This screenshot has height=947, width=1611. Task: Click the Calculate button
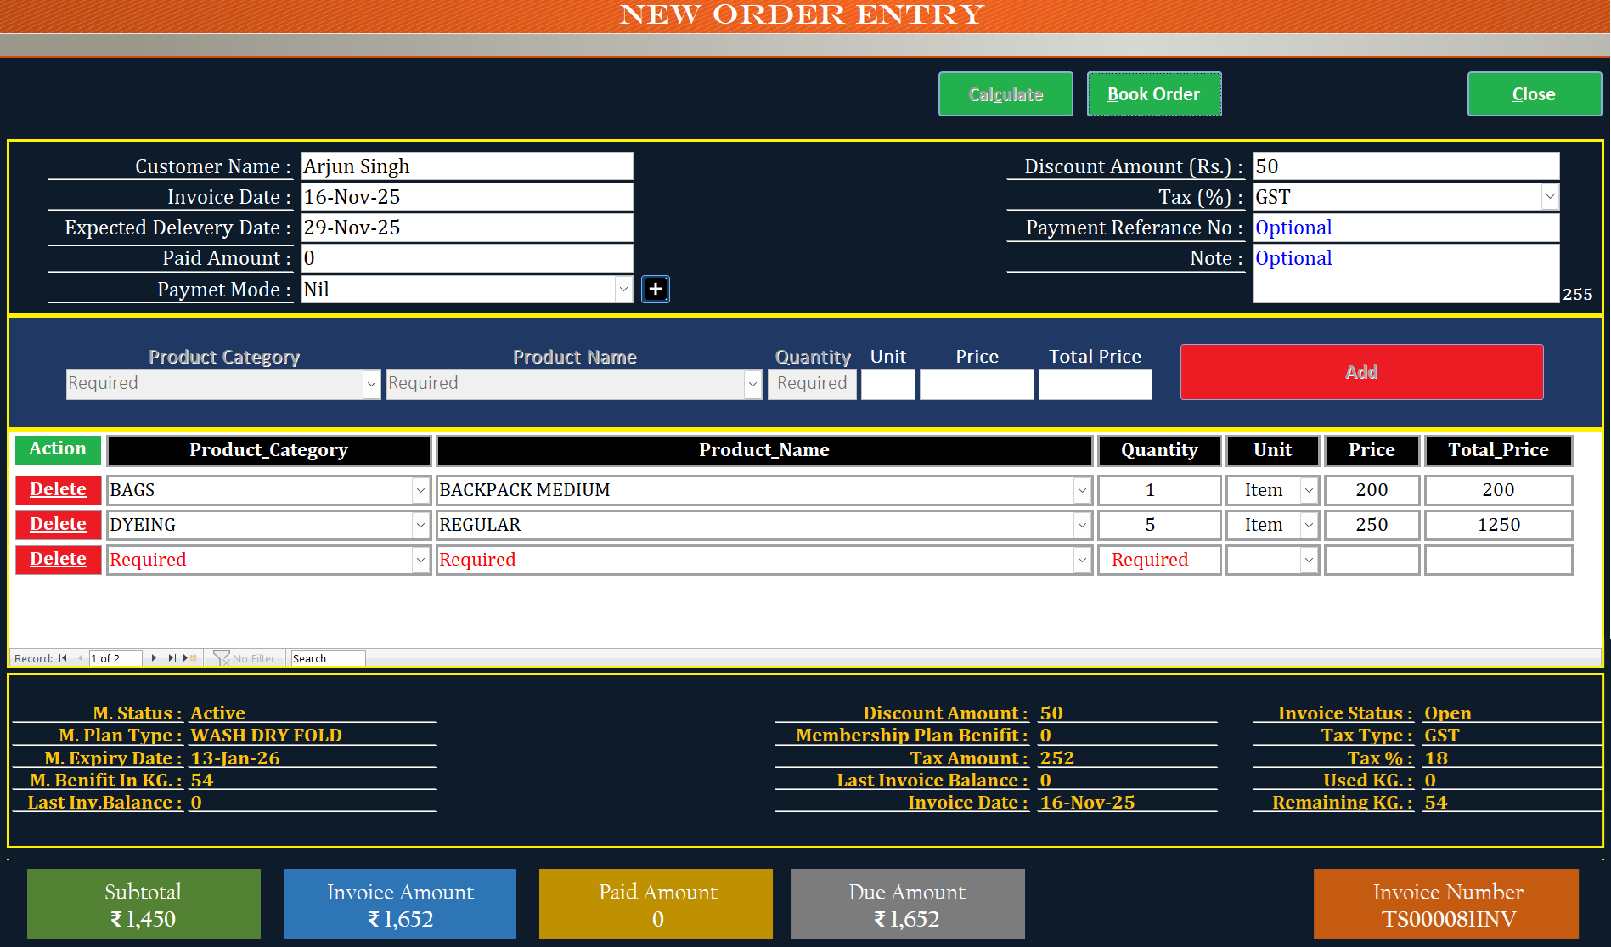1005,93
